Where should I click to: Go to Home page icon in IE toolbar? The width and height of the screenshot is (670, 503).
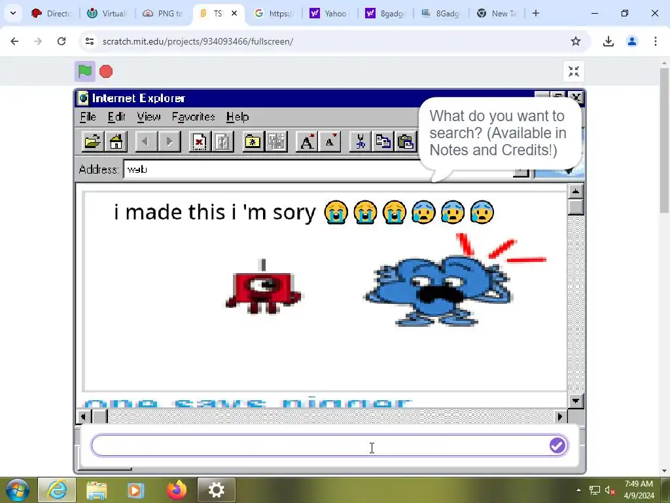pos(116,141)
